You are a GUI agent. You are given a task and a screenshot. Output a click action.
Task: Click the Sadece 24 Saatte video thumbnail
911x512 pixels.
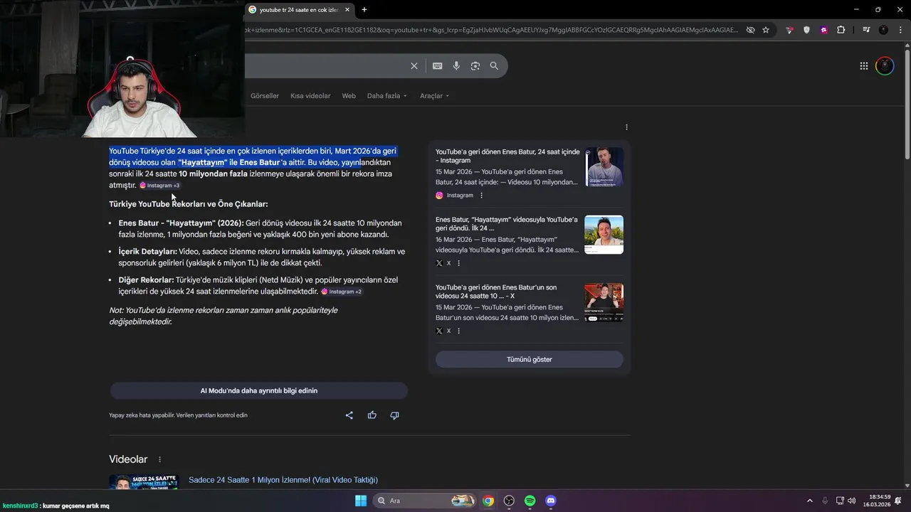[144, 482]
